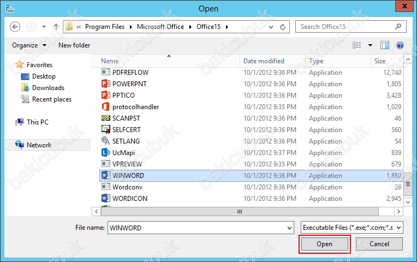Select the UcMapi Lync icon
This screenshot has height=262, width=417.
click(105, 152)
